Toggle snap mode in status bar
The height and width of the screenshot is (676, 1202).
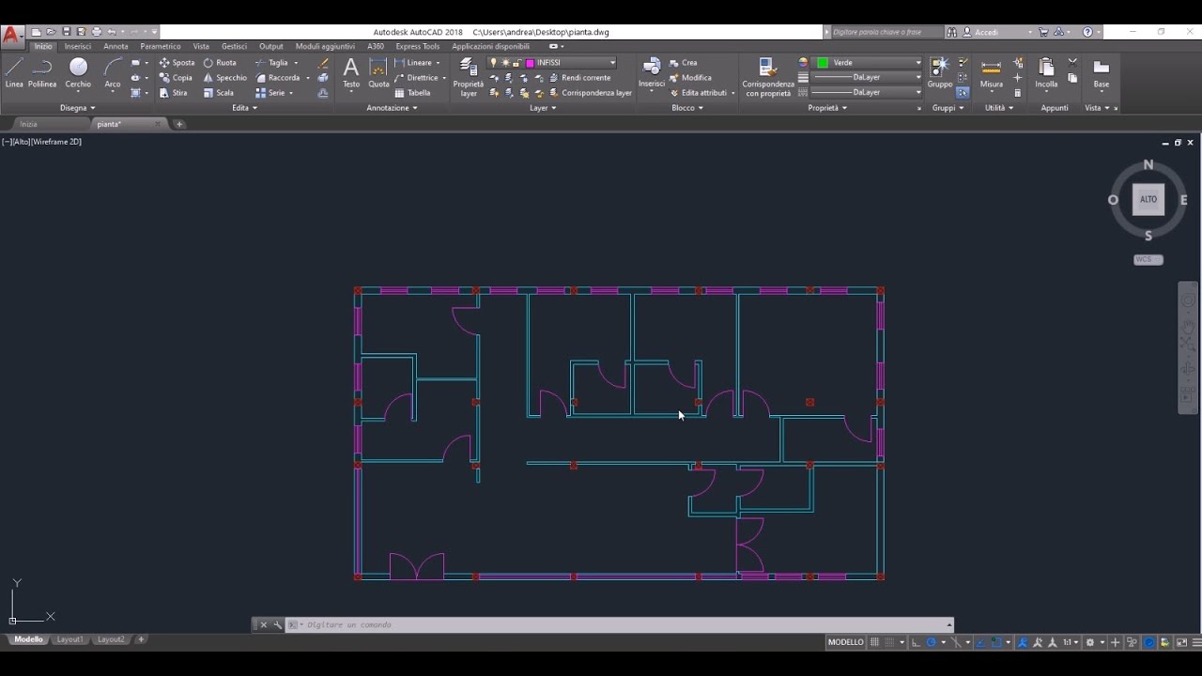pos(888,642)
